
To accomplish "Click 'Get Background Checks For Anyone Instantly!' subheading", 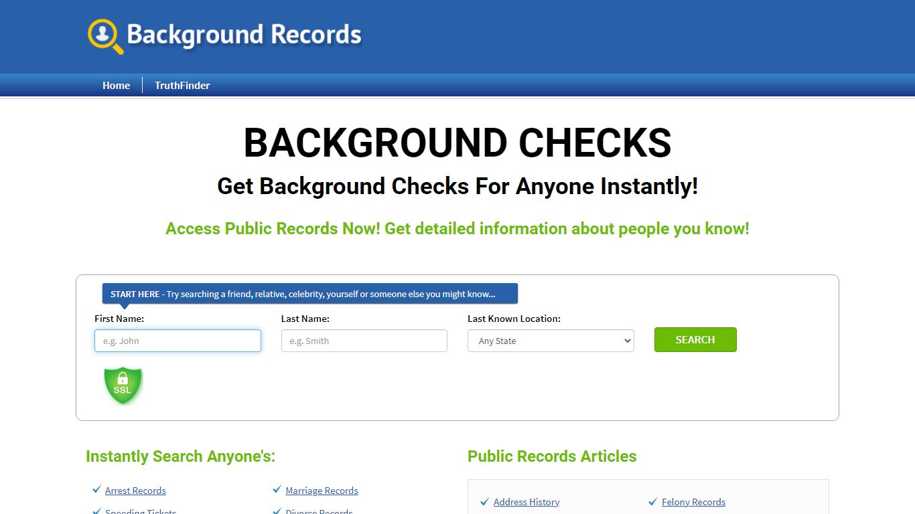I will point(457,186).
